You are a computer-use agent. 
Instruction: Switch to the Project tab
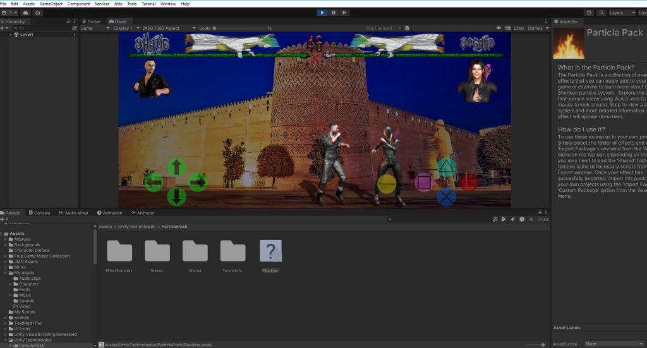tap(10, 213)
